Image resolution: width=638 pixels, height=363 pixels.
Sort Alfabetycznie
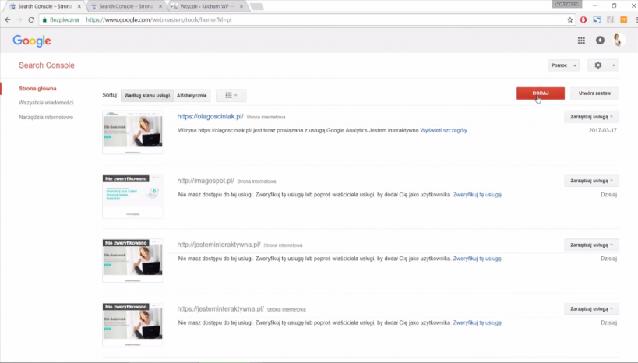point(192,96)
